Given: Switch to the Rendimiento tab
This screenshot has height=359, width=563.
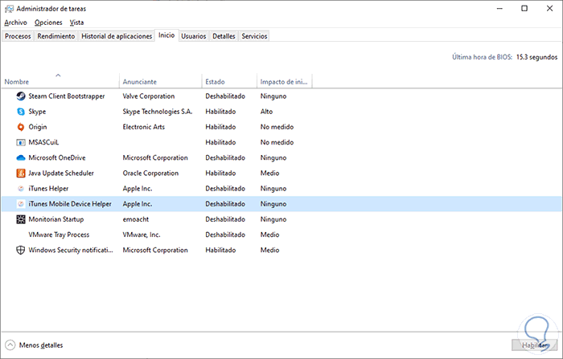Looking at the screenshot, I should coord(56,36).
